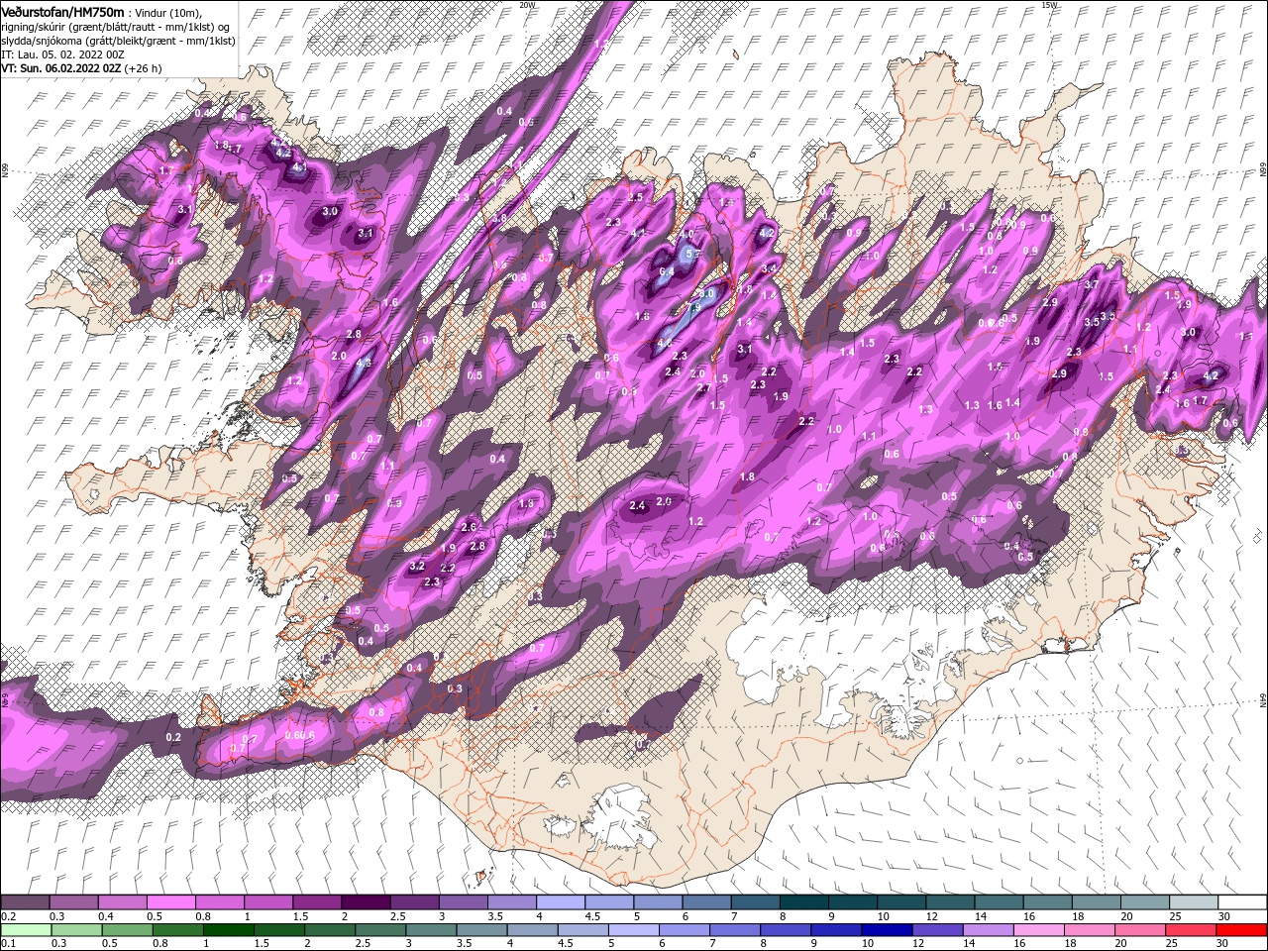The height and width of the screenshot is (951, 1268).
Task: Click the 3.7 value in the eastern band
Action: pyautogui.click(x=1092, y=284)
